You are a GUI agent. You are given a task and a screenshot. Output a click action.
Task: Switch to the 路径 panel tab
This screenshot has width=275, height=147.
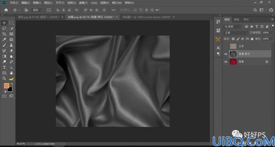(246, 19)
